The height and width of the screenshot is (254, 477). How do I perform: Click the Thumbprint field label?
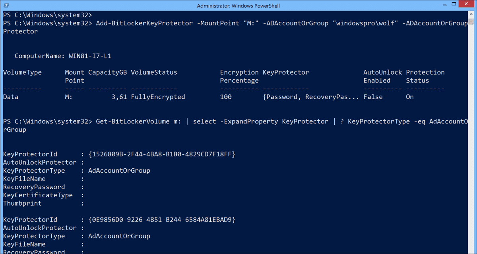tap(22, 203)
